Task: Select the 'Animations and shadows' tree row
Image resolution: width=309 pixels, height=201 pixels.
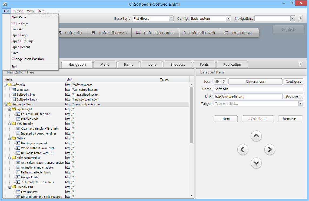Action: point(97,167)
